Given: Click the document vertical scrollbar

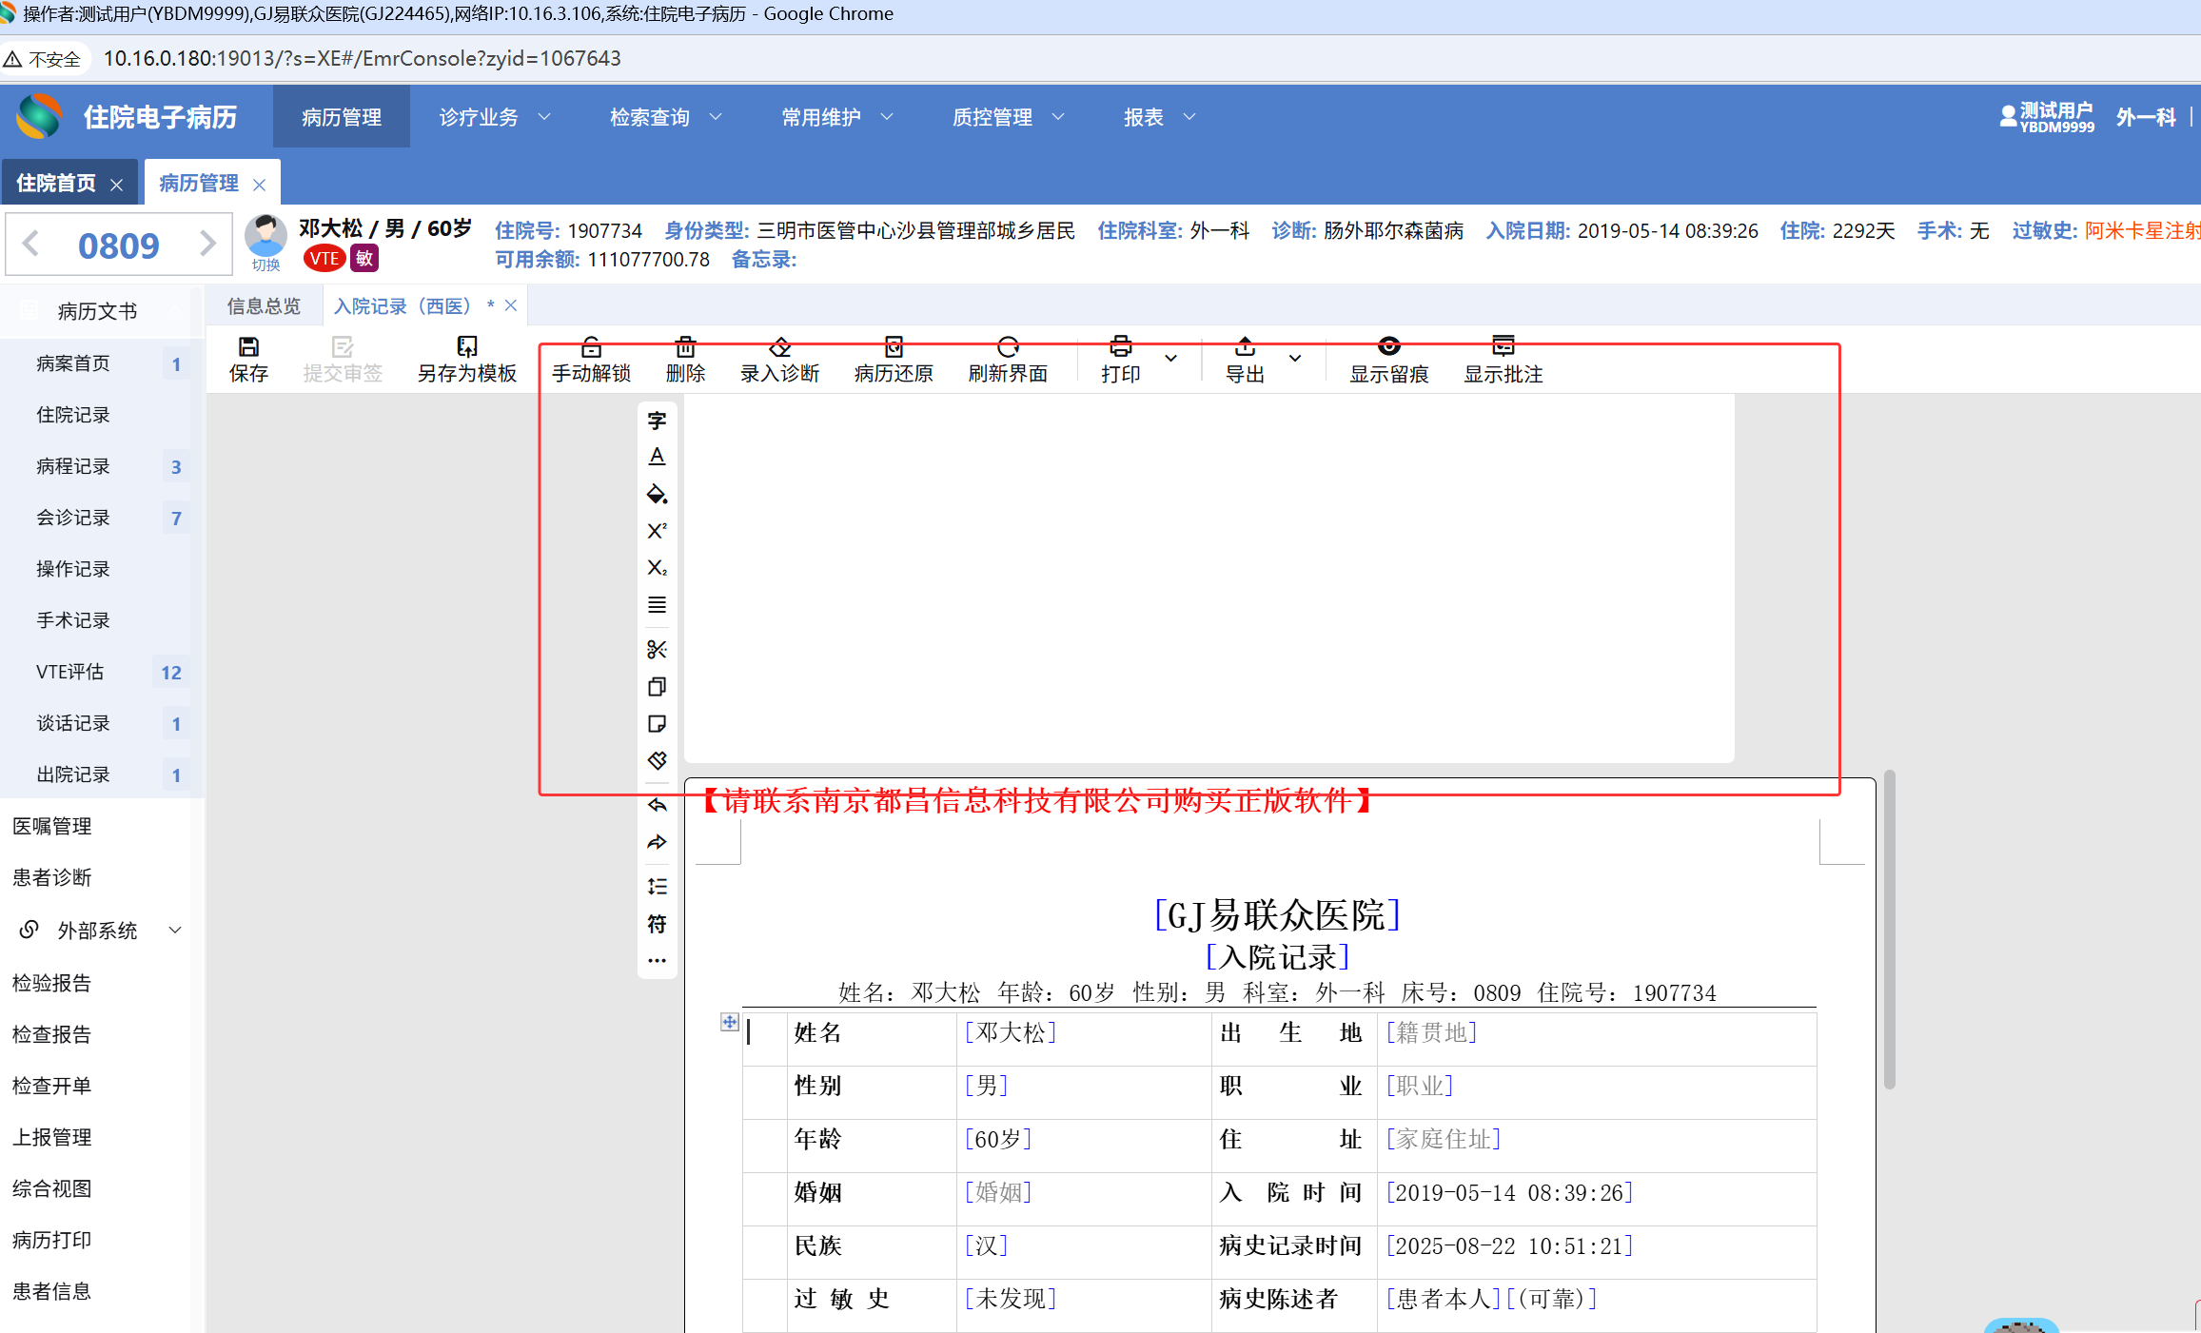Looking at the screenshot, I should pyautogui.click(x=1889, y=929).
